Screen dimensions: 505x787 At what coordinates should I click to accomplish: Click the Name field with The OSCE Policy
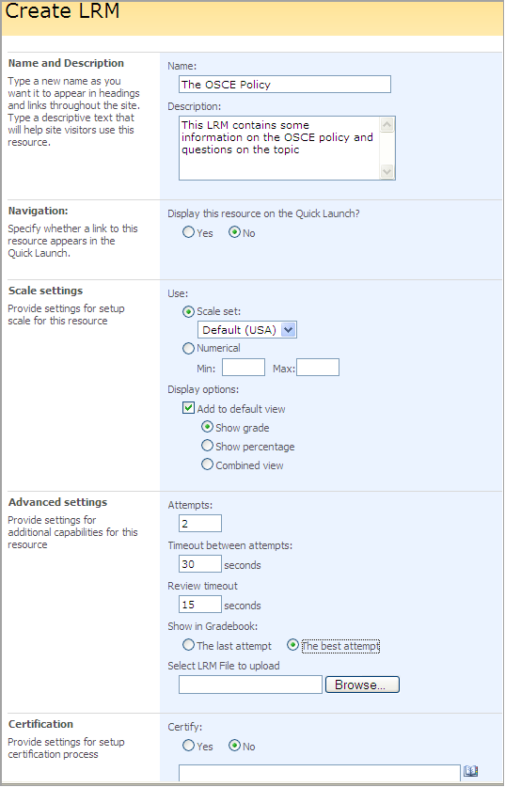[285, 85]
